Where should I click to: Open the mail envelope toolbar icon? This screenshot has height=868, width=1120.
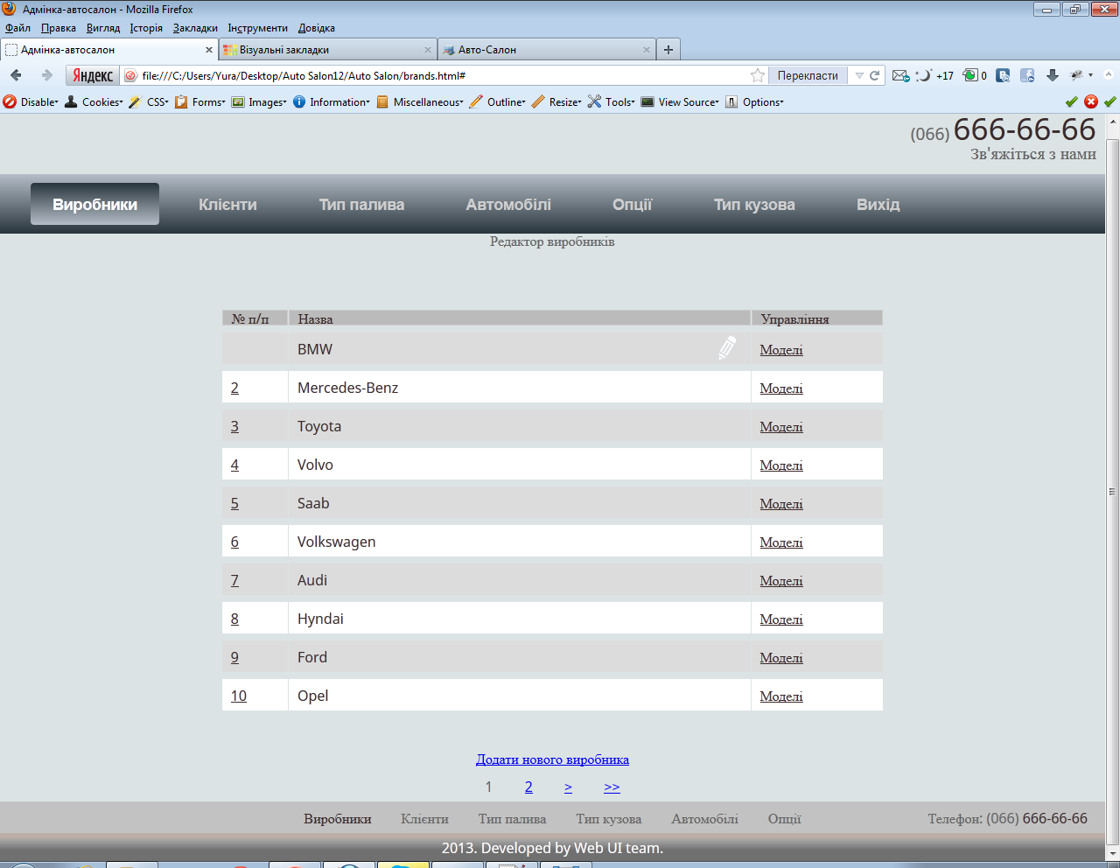pos(900,75)
